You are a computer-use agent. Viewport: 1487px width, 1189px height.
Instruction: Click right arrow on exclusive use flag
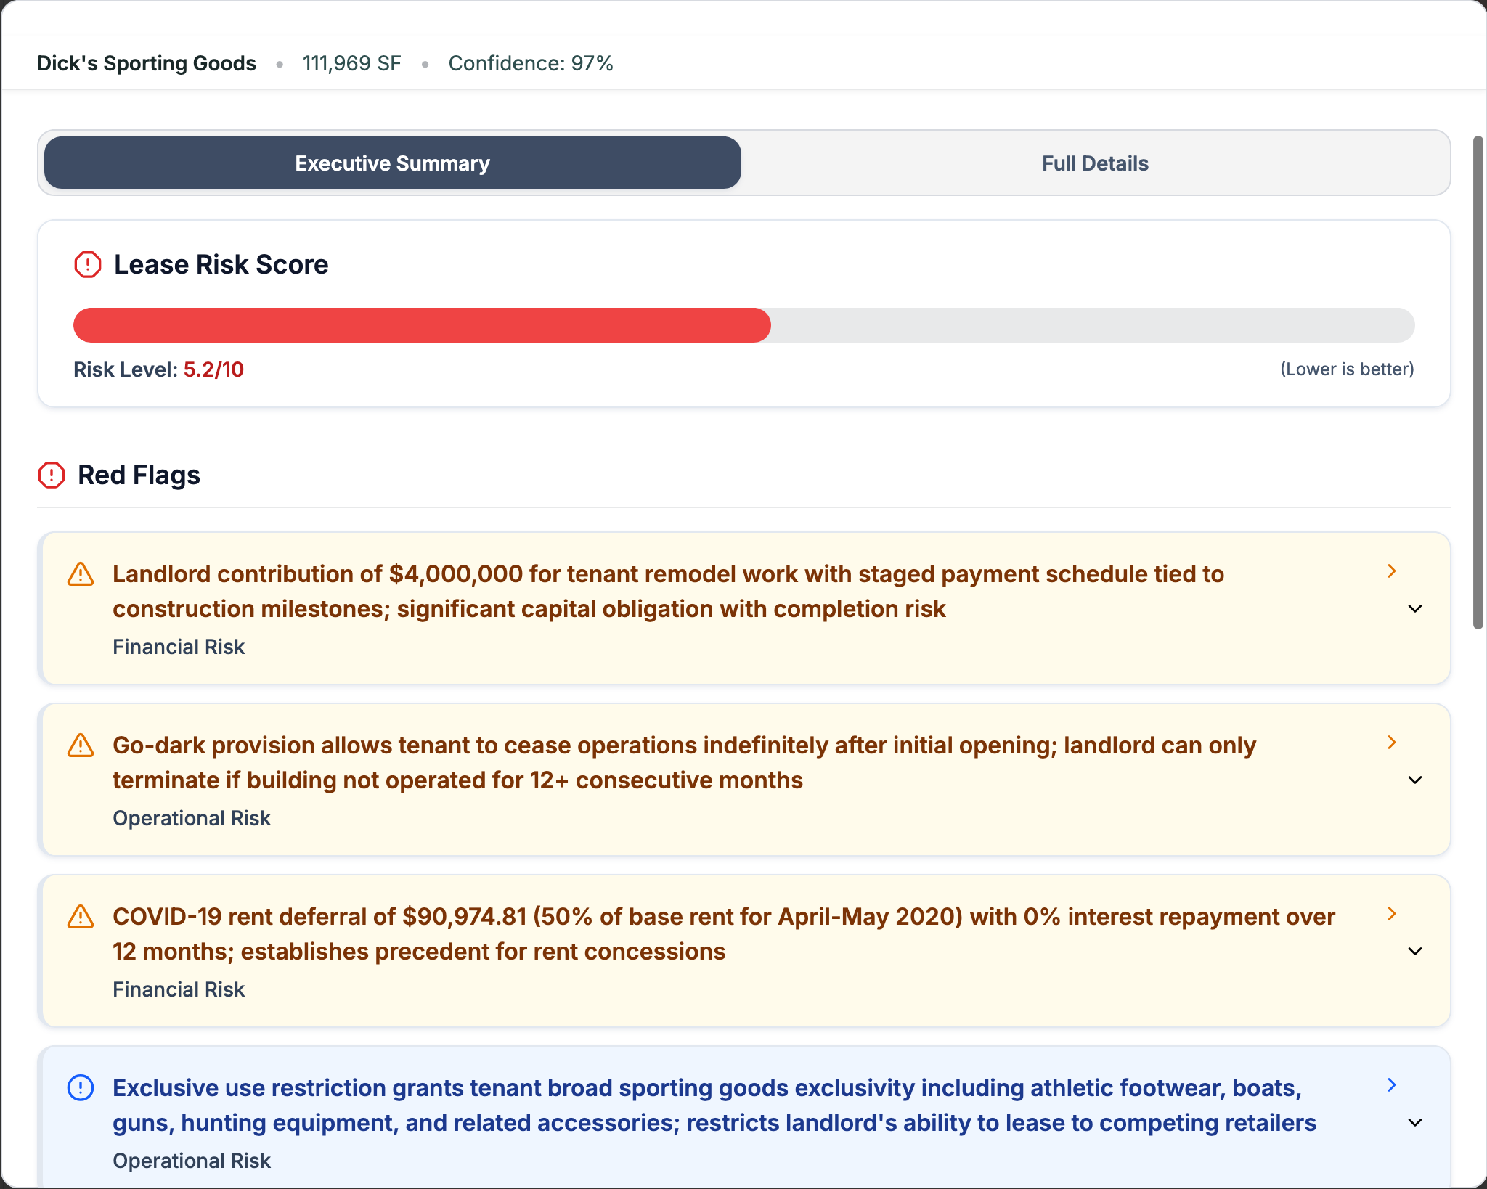click(1392, 1085)
